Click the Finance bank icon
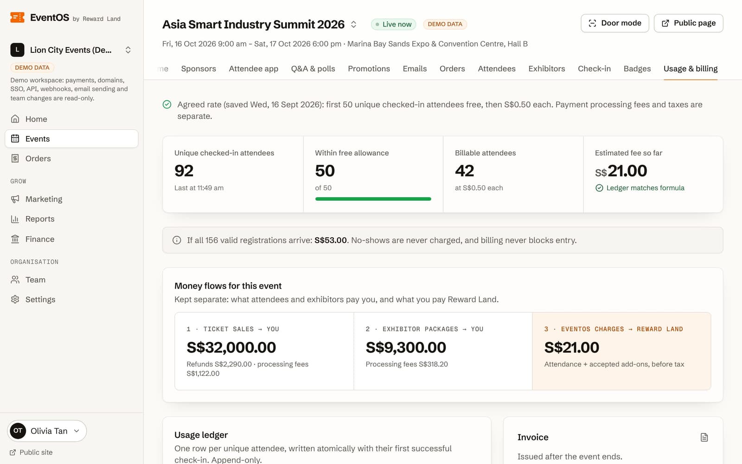Screen dimensions: 742x464 (x=15, y=239)
